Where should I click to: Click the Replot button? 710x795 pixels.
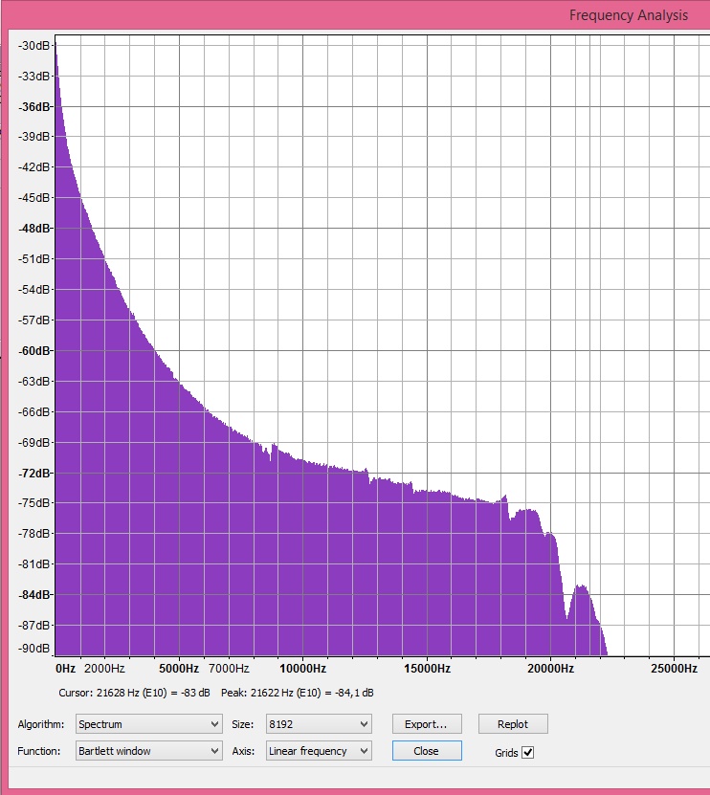pos(513,723)
